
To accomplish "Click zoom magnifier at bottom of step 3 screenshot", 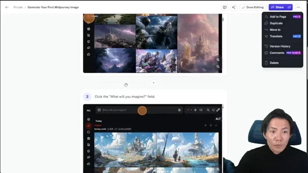I will (218, 169).
